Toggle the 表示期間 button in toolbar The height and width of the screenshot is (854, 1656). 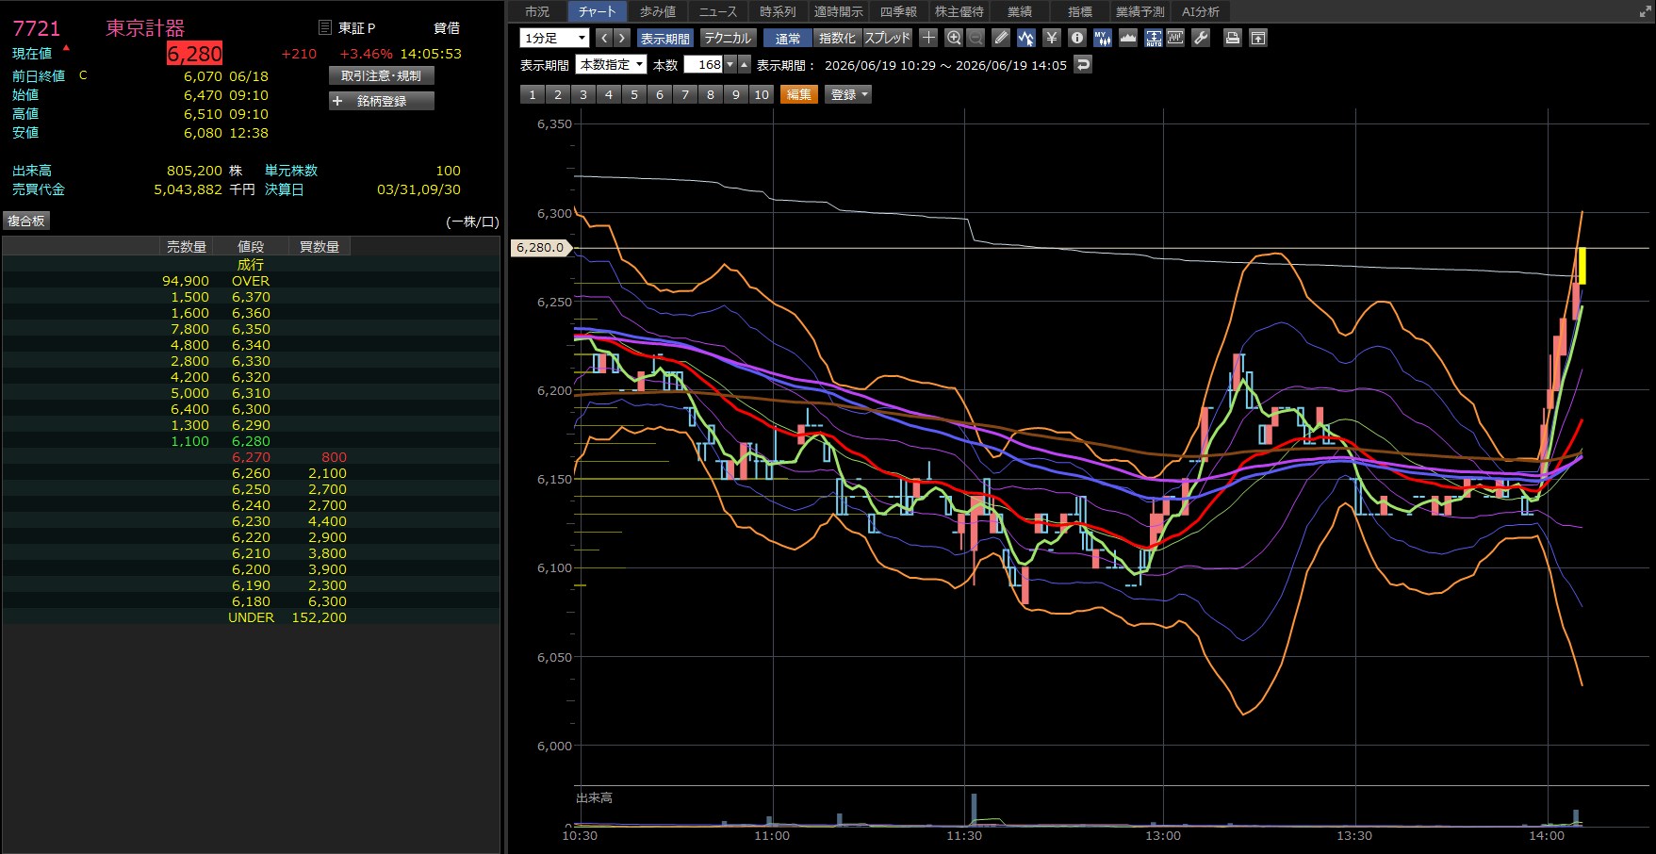(x=665, y=38)
